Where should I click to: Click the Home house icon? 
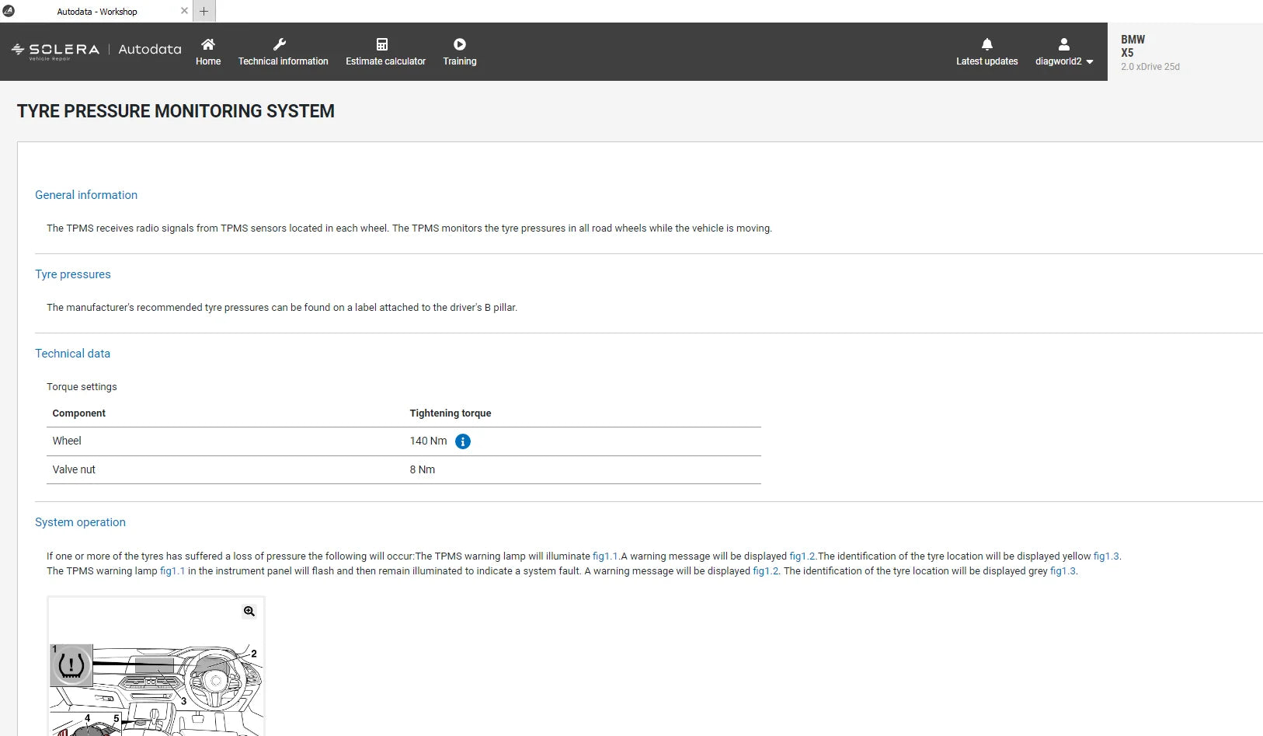(x=207, y=44)
